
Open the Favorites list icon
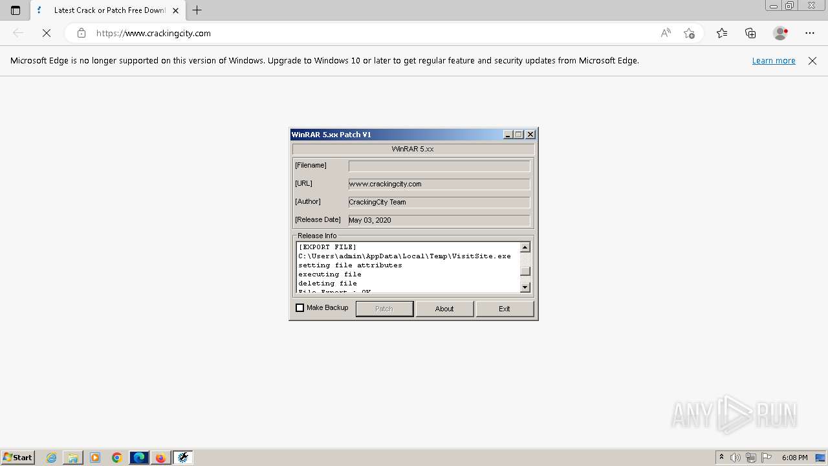(722, 33)
